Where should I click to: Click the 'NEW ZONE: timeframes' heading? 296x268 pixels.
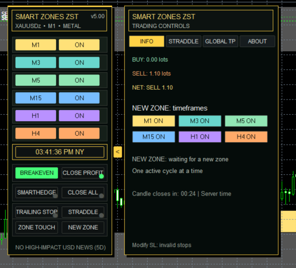170,108
